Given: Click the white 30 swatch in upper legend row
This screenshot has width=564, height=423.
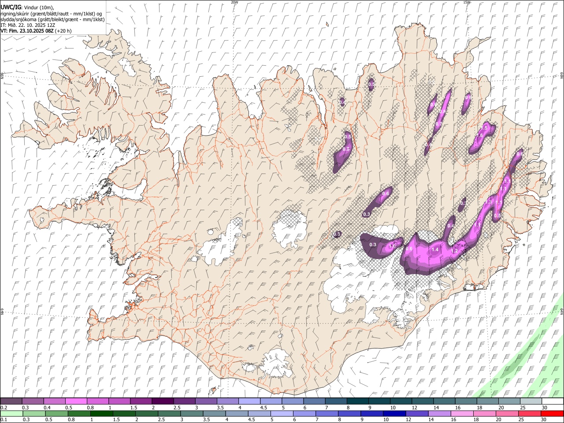Looking at the screenshot, I should (x=553, y=401).
